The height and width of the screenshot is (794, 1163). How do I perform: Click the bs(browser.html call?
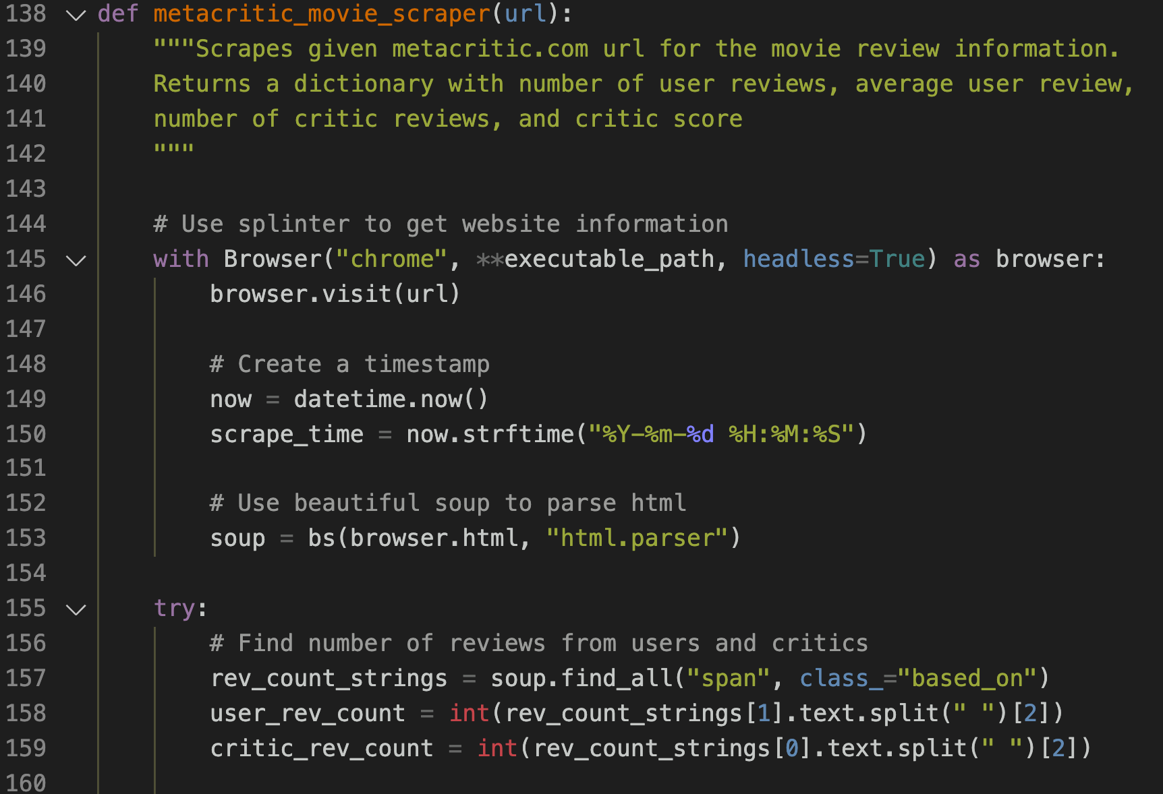point(414,539)
